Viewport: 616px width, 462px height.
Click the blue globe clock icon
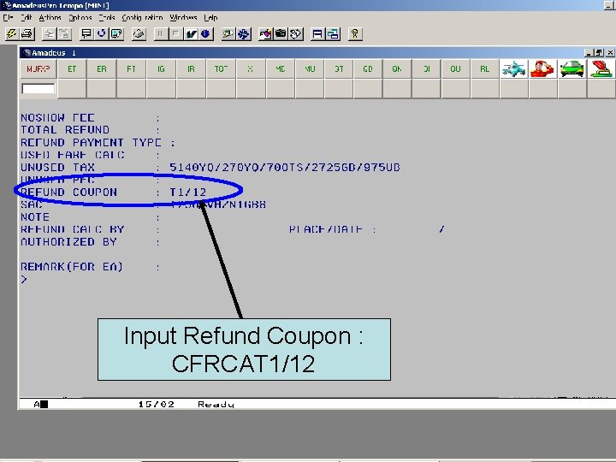pyautogui.click(x=205, y=33)
